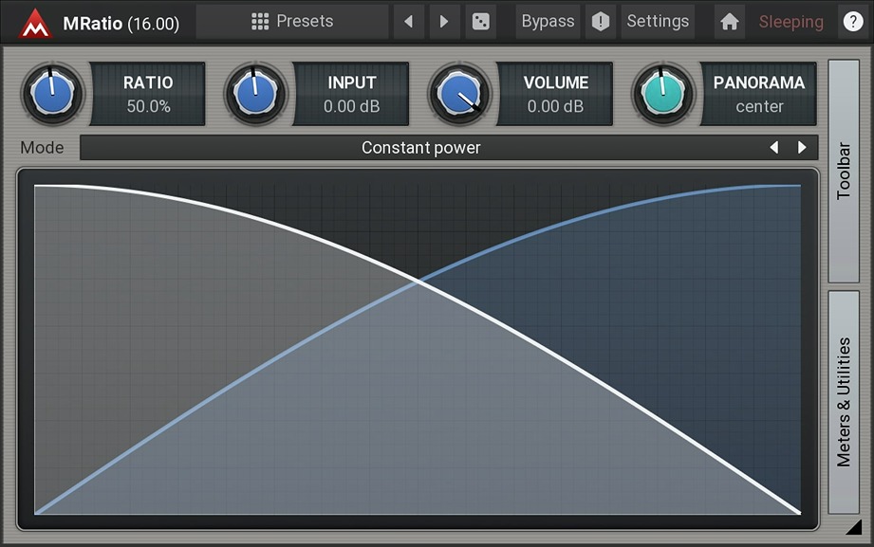Click the right arrow on the Mode selector

click(x=802, y=148)
